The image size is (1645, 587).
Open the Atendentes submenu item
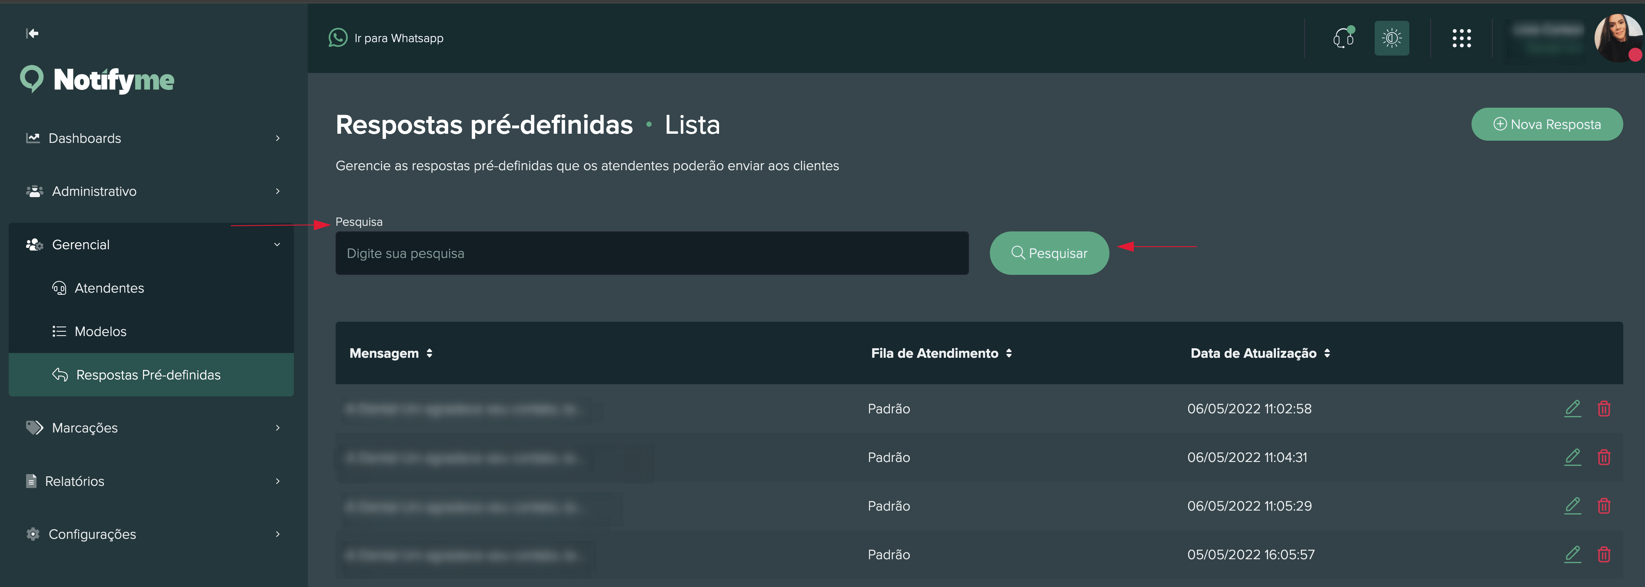pyautogui.click(x=109, y=288)
